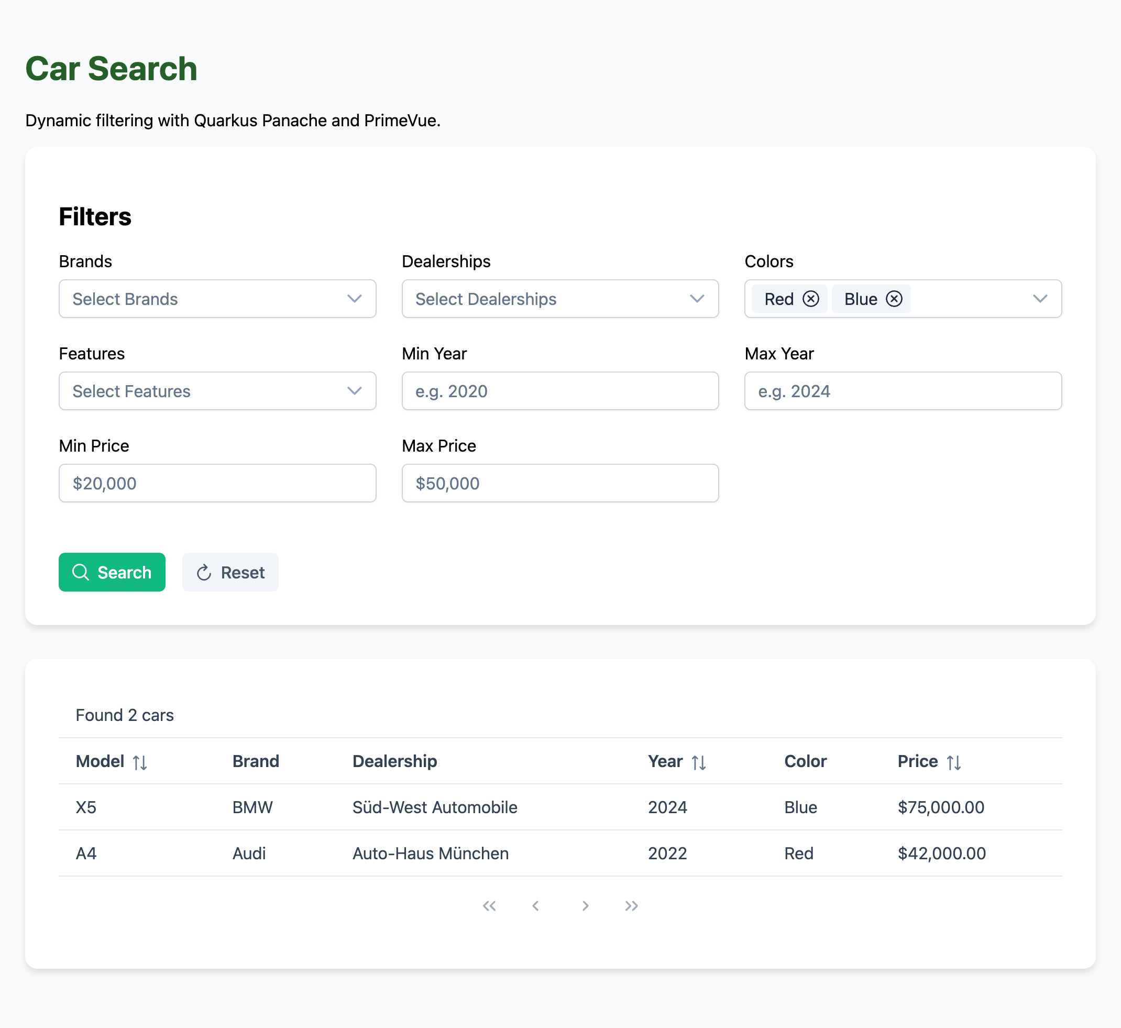Edit the Min Price field

[217, 483]
